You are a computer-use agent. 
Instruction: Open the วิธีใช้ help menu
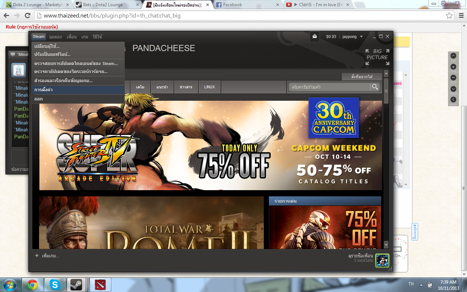pyautogui.click(x=97, y=37)
